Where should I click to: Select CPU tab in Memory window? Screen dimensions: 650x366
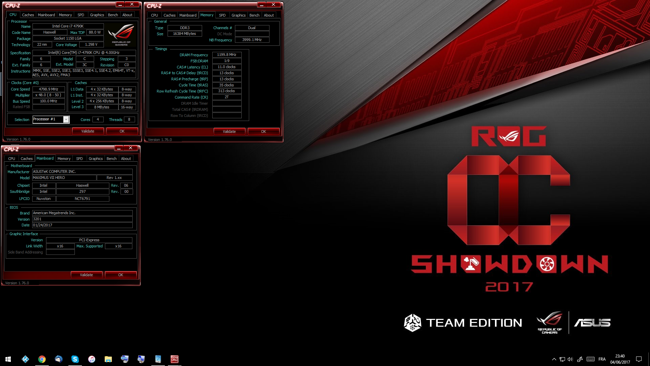point(154,15)
